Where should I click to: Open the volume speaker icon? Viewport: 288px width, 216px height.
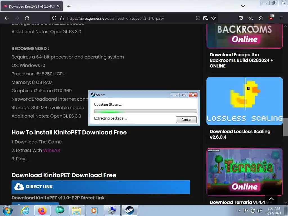(260, 210)
